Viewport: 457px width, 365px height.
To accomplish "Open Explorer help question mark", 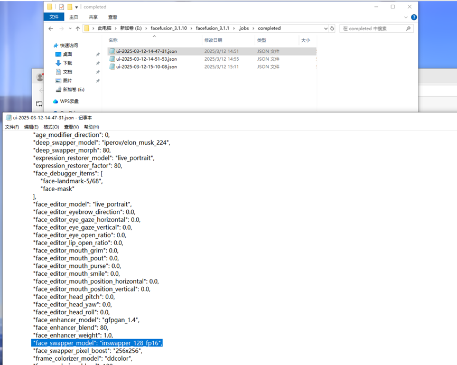I will click(414, 17).
